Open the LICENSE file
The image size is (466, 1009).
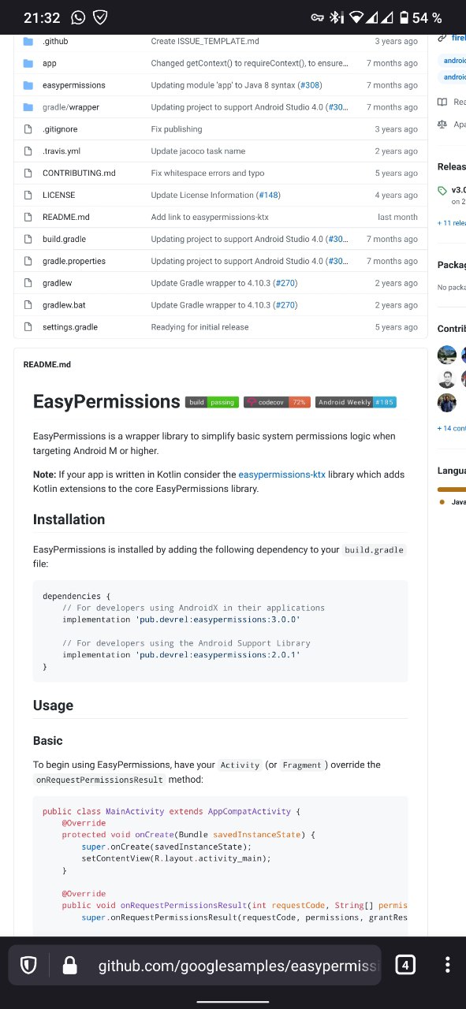click(58, 195)
